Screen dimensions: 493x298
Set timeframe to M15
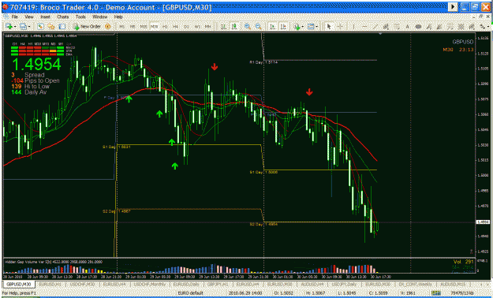(x=144, y=27)
